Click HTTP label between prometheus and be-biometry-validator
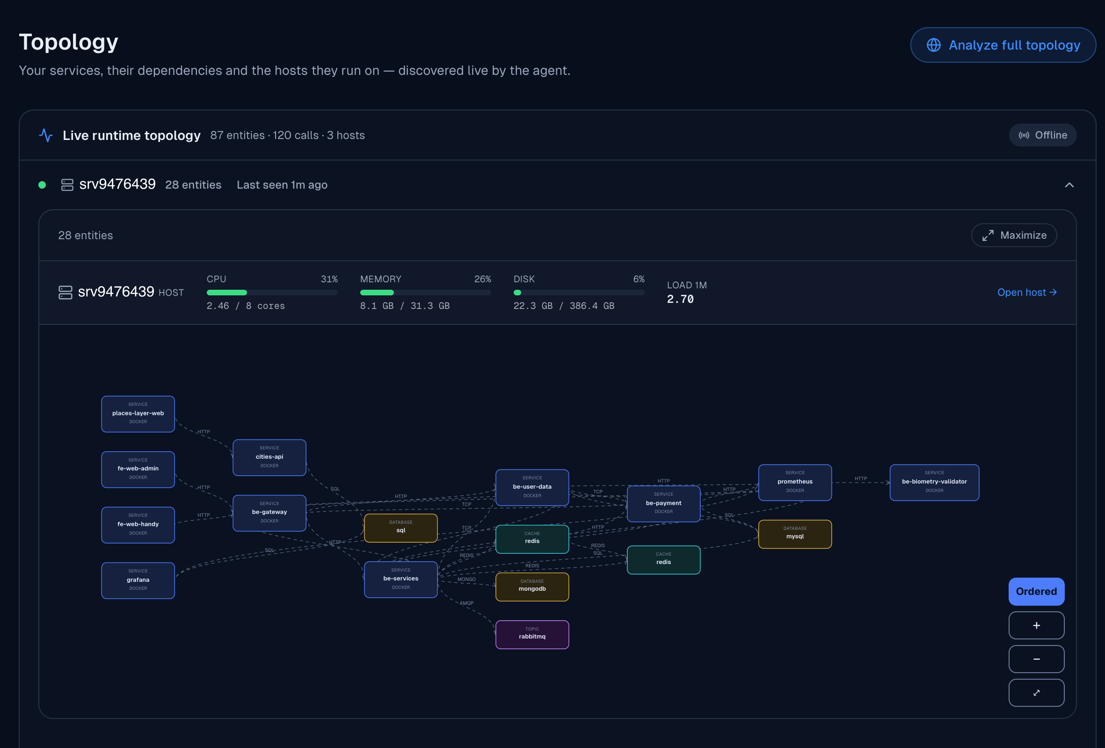The width and height of the screenshot is (1105, 748). [861, 479]
